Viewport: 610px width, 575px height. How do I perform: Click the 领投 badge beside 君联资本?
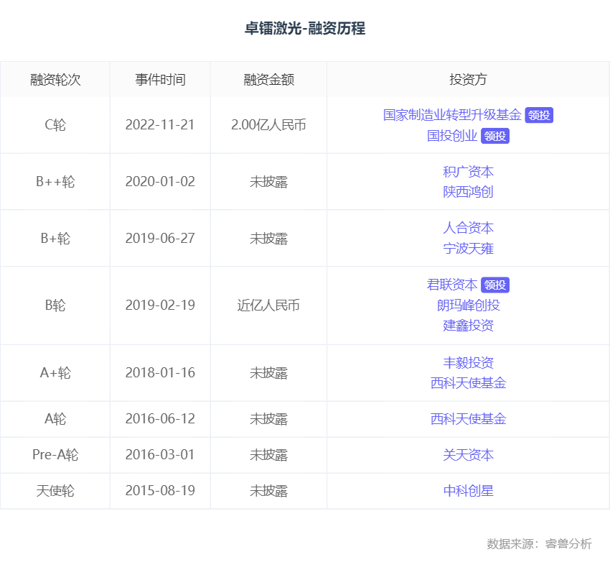tap(495, 285)
